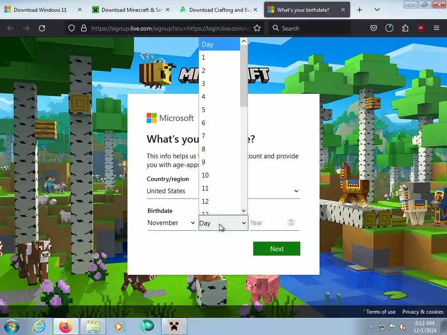The image size is (447, 335).
Task: Click day list scroll down arrow
Action: [244, 211]
